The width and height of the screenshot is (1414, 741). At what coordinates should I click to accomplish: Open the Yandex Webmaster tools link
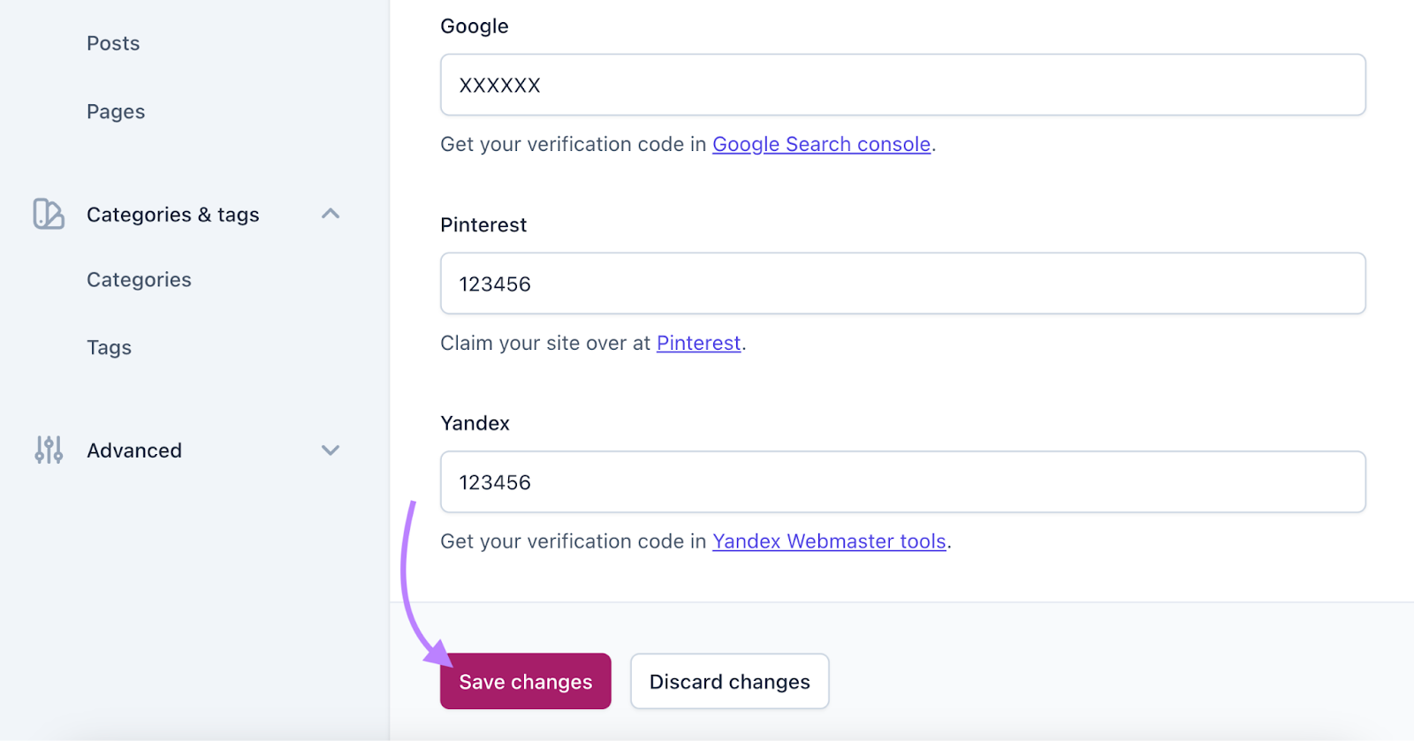coord(829,541)
